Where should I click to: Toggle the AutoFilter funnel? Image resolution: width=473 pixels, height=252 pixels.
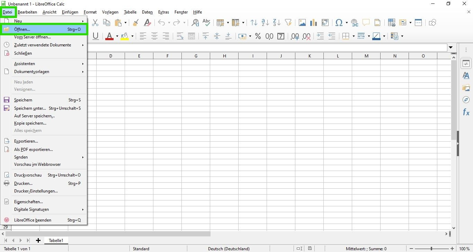[x=288, y=22]
